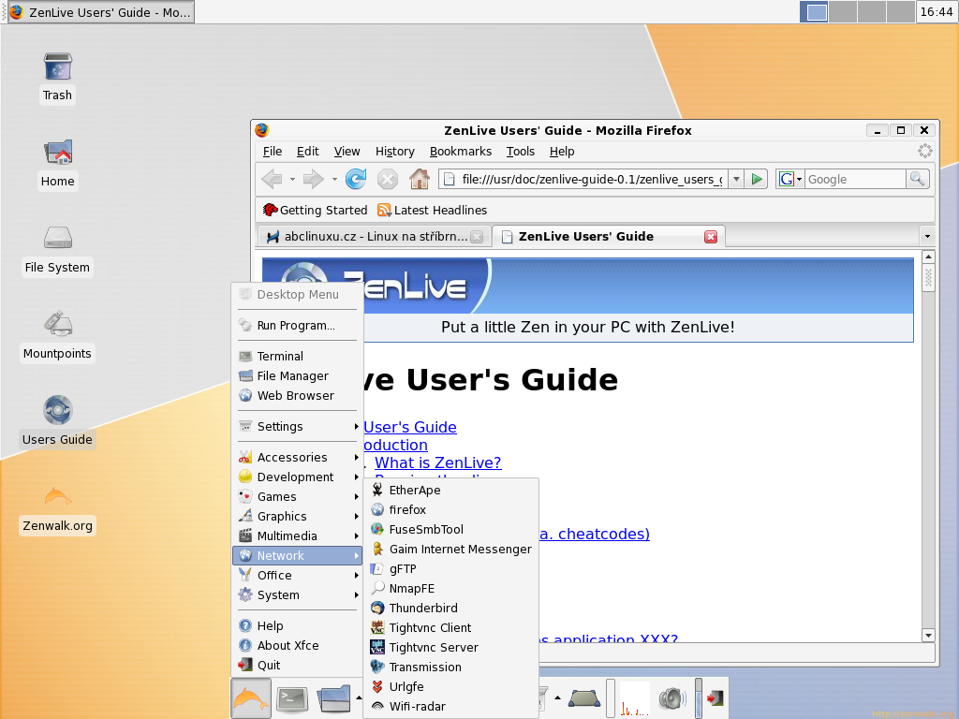Expand the Graphics submenu
959x719 pixels.
coord(298,517)
